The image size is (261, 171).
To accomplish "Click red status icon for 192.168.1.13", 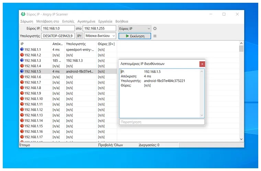I will [22, 115].
